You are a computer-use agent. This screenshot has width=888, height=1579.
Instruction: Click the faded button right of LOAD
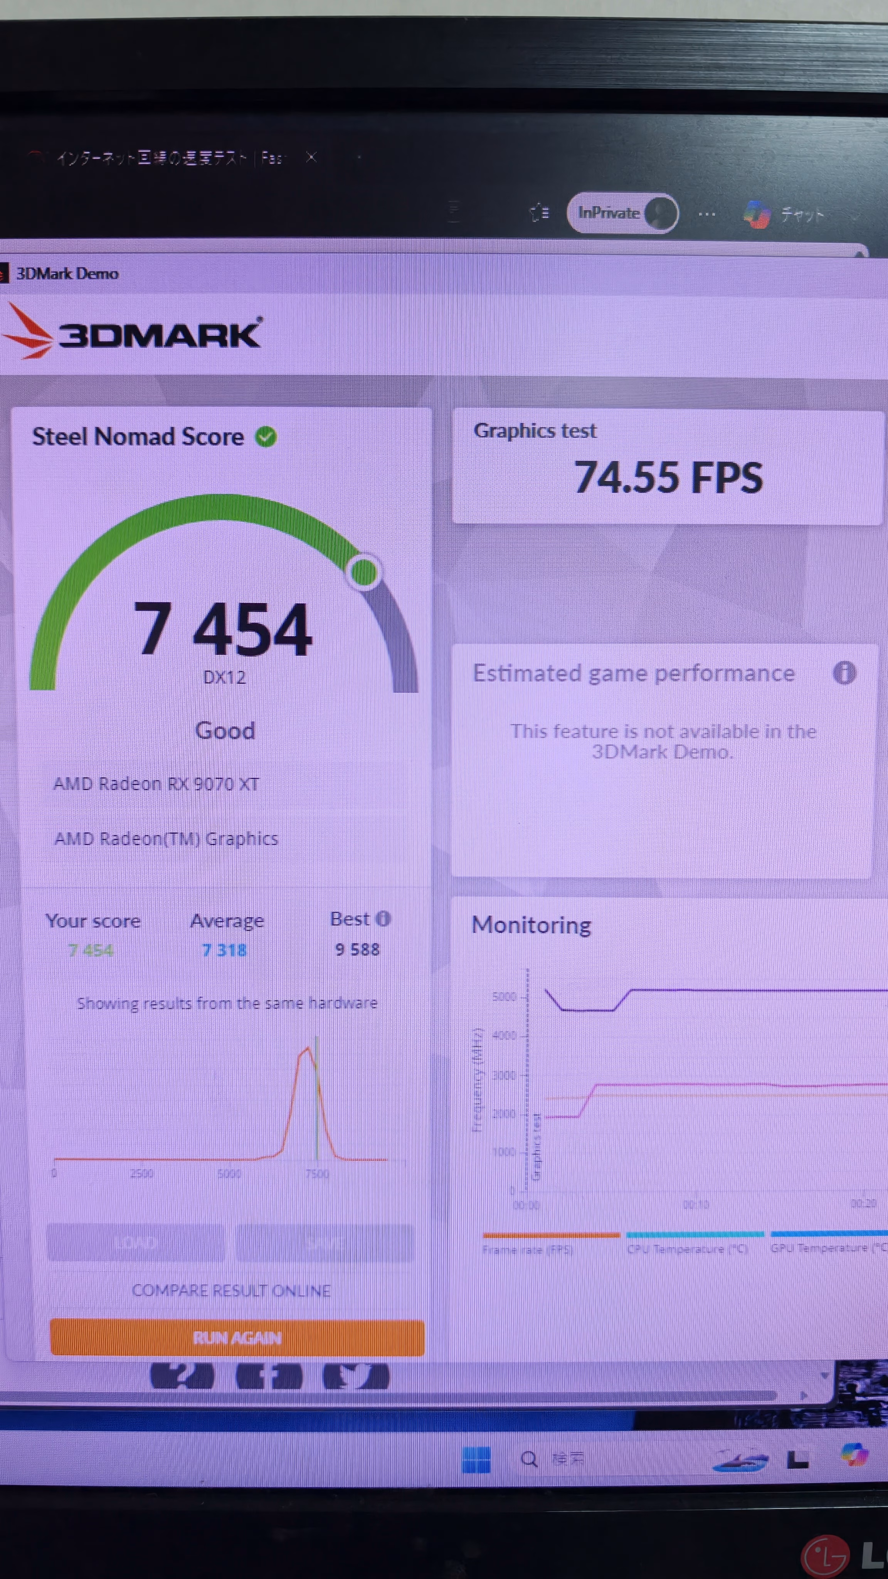(325, 1242)
